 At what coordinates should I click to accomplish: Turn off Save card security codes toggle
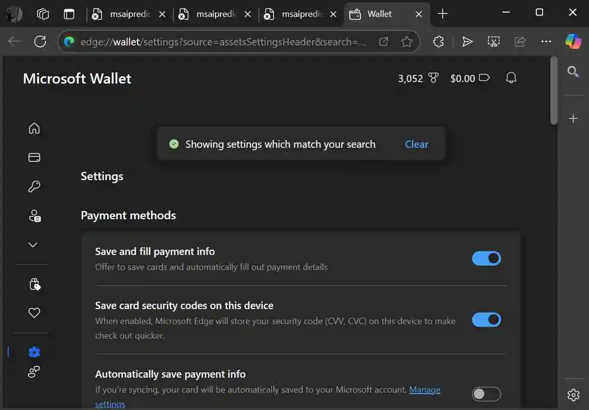point(486,320)
